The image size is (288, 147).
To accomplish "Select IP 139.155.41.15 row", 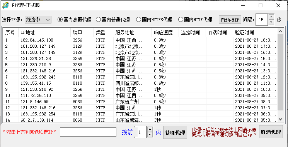I will pyautogui.click(x=140, y=83).
